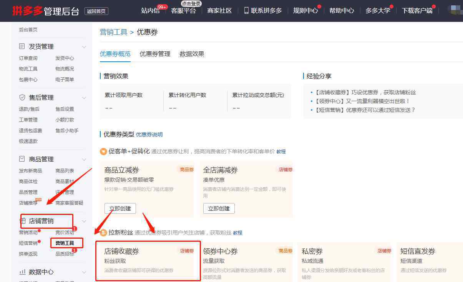The width and height of the screenshot is (463, 282).
Task: Open 商家客服答疑 in the sidebar
Action: 69,203
